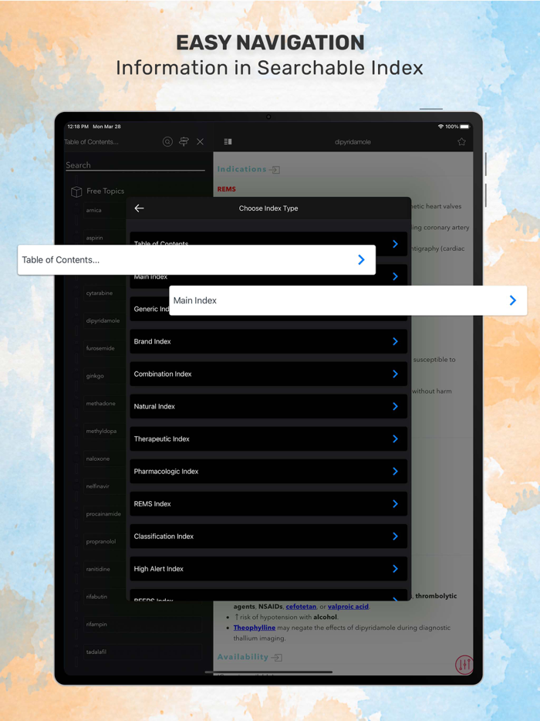Click the Indications heading
The image size is (540, 721).
(x=241, y=169)
